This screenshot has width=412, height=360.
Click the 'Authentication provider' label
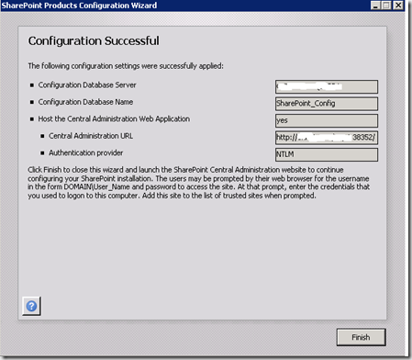click(86, 152)
